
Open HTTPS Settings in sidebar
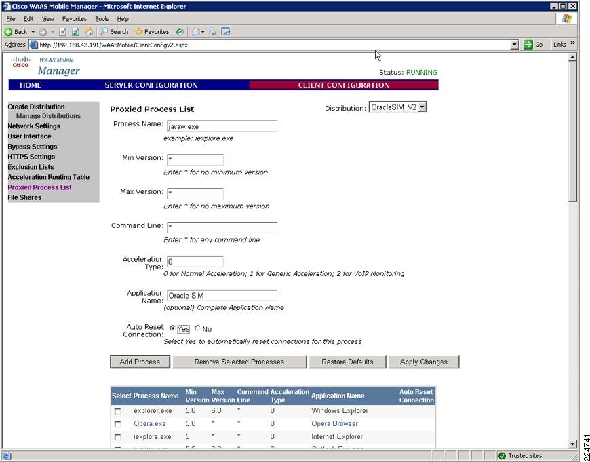coord(31,157)
